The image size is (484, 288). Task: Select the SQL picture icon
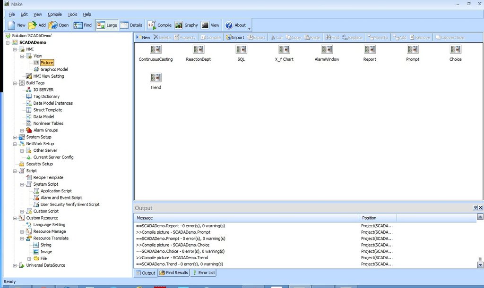241,50
